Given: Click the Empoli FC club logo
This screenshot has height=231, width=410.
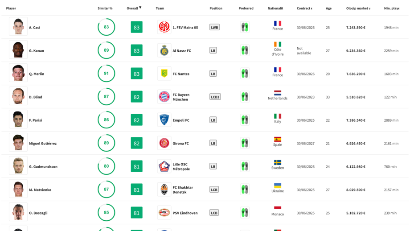Looking at the screenshot, I should point(164,120).
